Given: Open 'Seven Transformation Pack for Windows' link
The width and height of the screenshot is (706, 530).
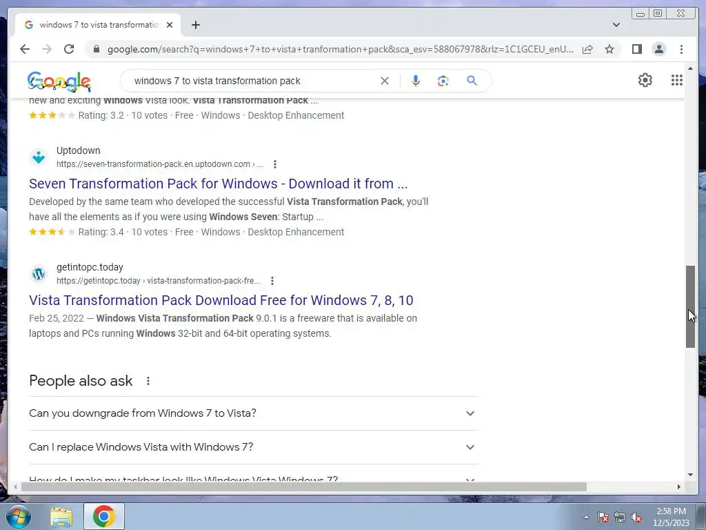Looking at the screenshot, I should click(x=218, y=184).
